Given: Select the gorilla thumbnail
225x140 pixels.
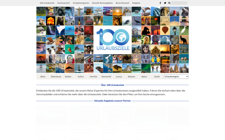Looking at the screenshot, I should tap(60, 12).
